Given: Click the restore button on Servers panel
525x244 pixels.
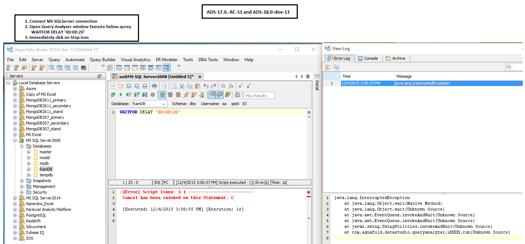Looking at the screenshot, I should 99,76.
